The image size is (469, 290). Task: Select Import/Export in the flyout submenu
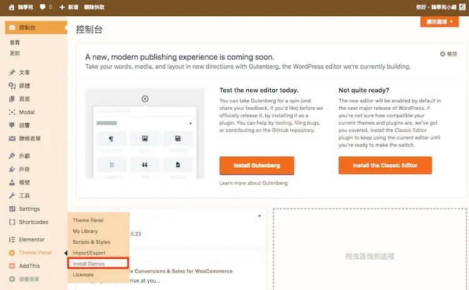tap(89, 253)
